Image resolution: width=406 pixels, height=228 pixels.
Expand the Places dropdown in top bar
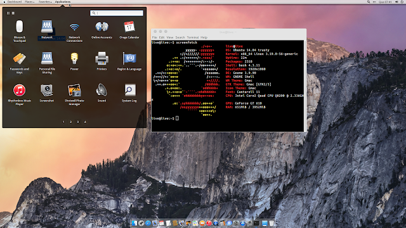pos(29,2)
